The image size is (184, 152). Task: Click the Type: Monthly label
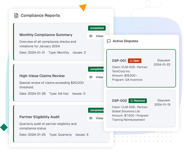click(59, 52)
